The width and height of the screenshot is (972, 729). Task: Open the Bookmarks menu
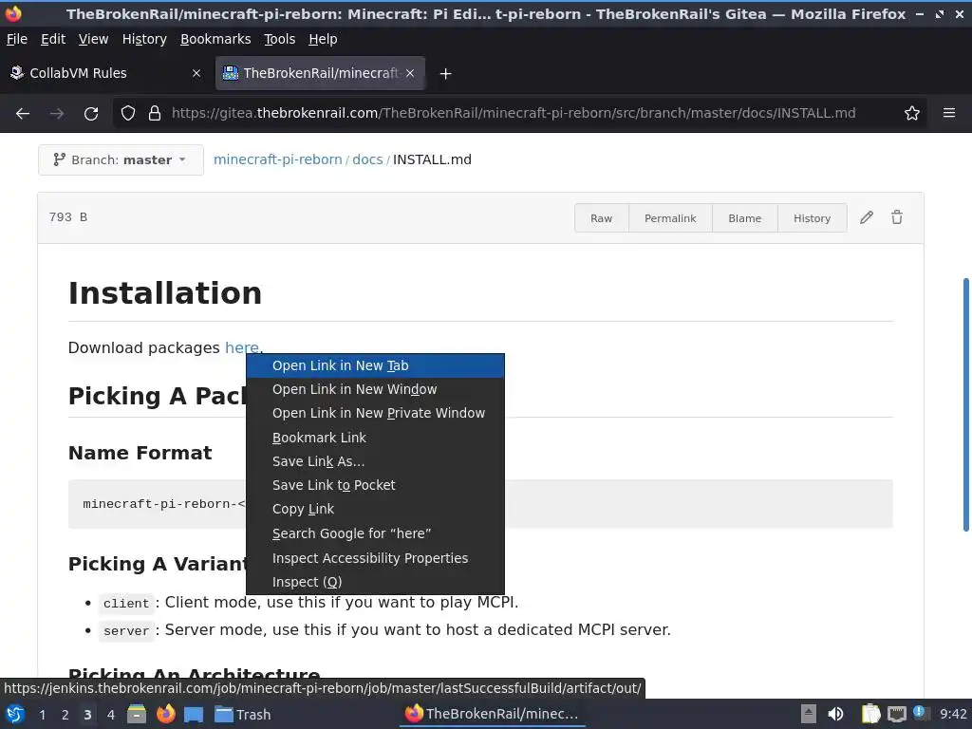click(215, 39)
